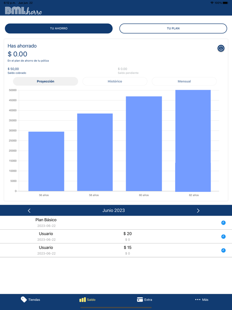Open the Más three-dots menu

tap(198, 300)
